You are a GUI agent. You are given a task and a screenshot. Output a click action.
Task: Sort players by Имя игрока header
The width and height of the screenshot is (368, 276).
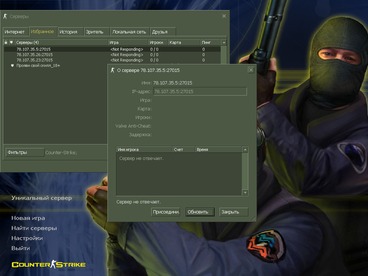[x=144, y=149]
